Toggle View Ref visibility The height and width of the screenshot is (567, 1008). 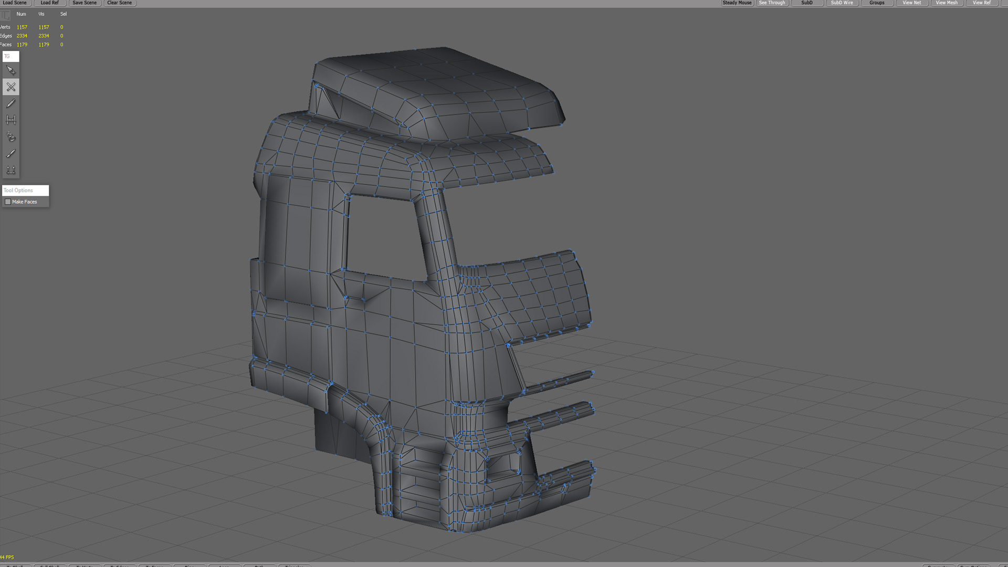click(981, 3)
